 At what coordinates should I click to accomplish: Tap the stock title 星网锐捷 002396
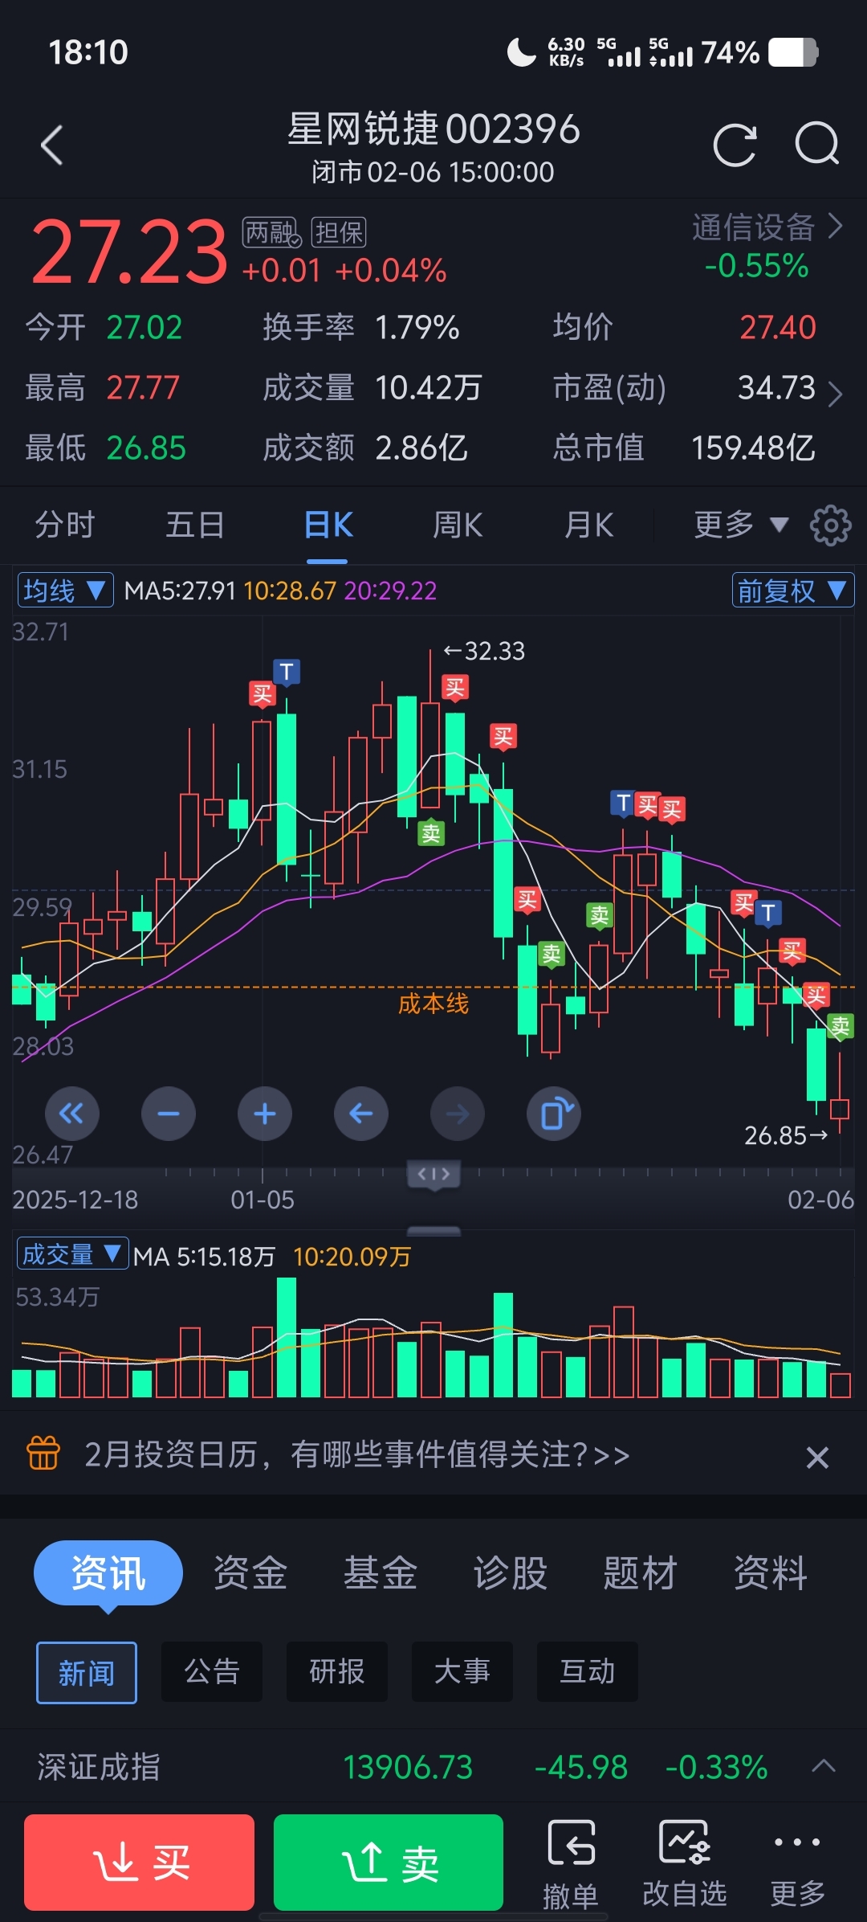(x=433, y=129)
